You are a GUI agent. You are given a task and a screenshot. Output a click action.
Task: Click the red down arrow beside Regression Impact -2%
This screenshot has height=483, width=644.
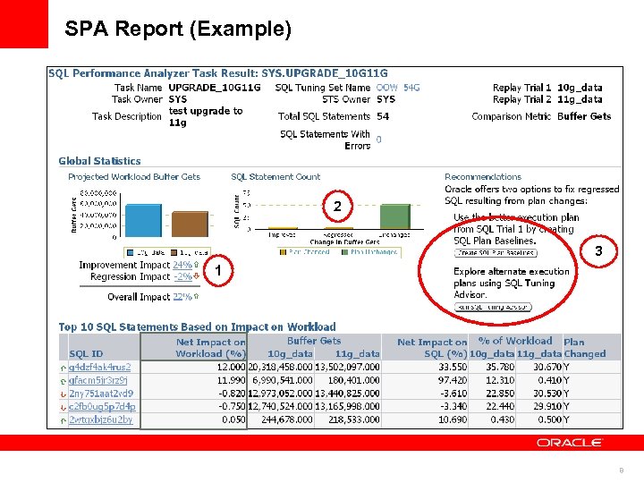(196, 276)
